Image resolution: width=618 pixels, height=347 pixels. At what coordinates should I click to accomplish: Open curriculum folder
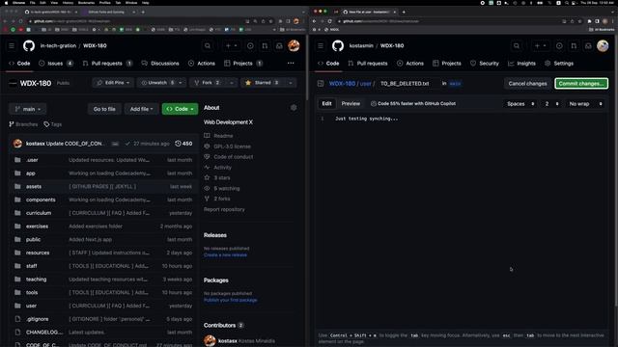coord(39,213)
